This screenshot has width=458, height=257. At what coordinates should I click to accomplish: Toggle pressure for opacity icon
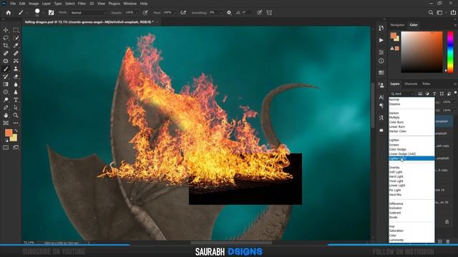coord(145,13)
